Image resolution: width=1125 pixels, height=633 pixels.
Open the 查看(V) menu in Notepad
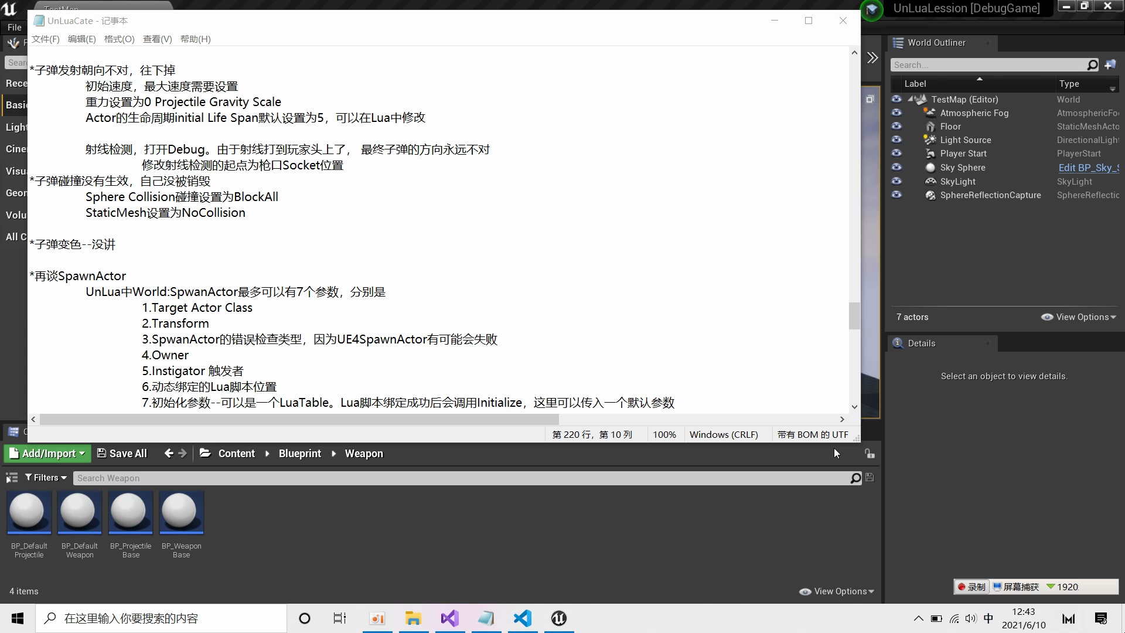point(156,39)
